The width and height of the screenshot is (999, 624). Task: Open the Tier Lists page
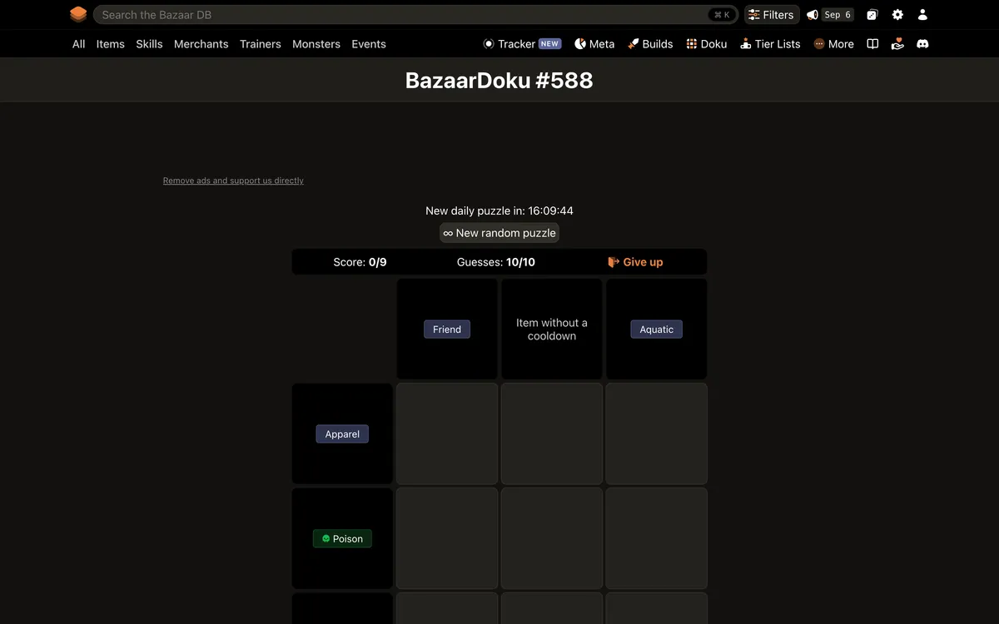pyautogui.click(x=770, y=44)
